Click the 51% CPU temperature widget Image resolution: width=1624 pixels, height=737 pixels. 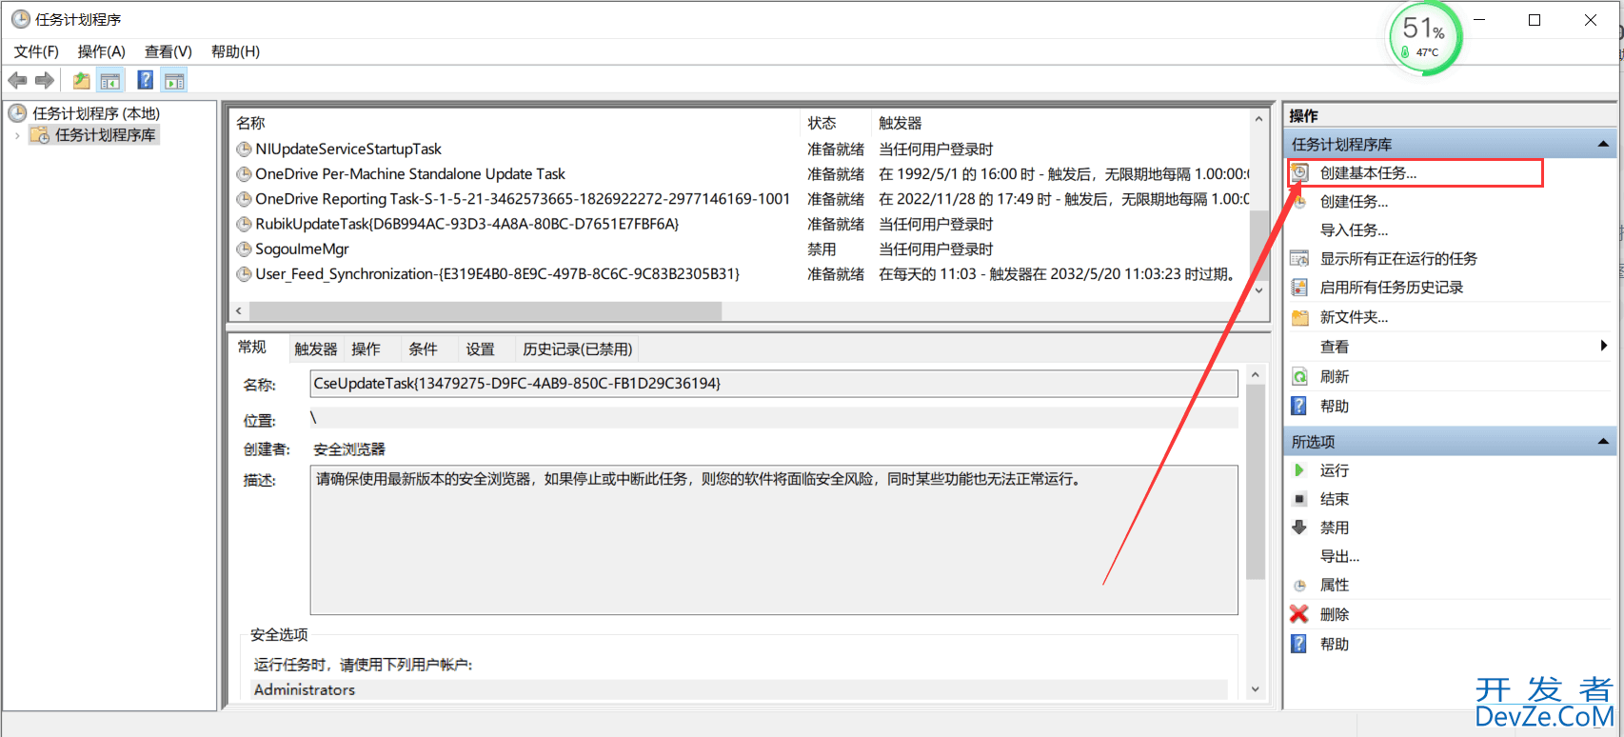click(x=1424, y=38)
